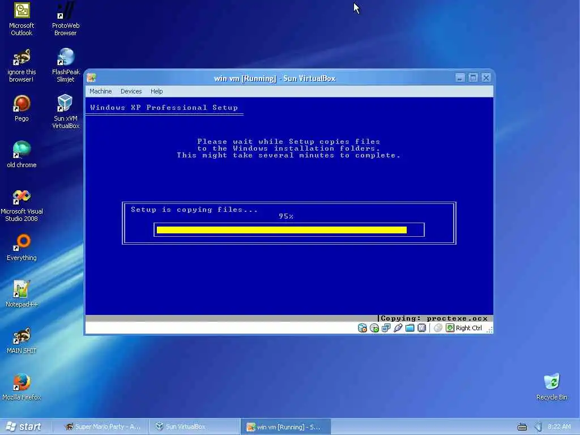This screenshot has height=435, width=580.
Task: Close the win vm VirtualBox window
Action: (486, 78)
